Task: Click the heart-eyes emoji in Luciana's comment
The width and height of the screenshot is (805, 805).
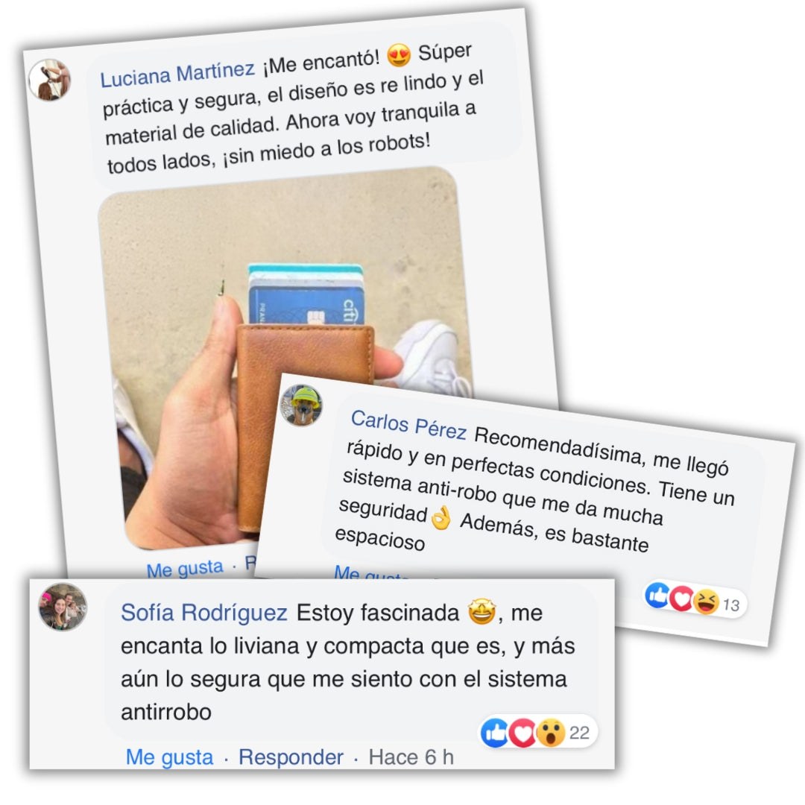Action: pos(399,55)
